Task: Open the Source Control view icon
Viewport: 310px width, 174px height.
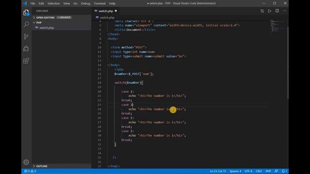Action: (26, 37)
